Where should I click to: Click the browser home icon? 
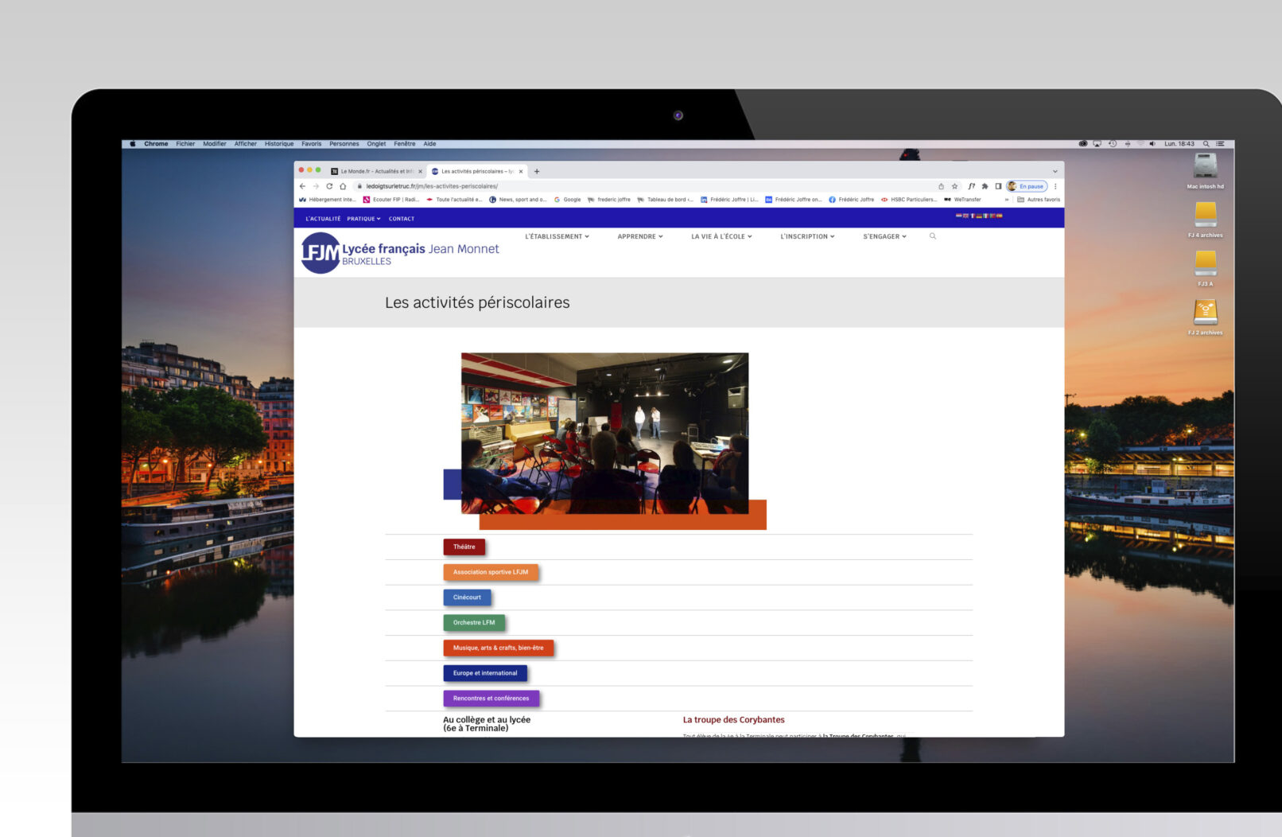click(343, 186)
